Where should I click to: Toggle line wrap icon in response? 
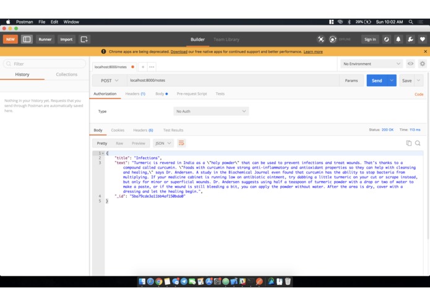181,143
